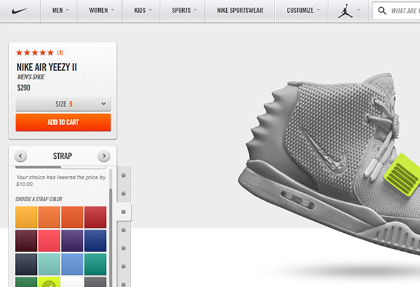The height and width of the screenshot is (287, 420).
Task: Open the Jordan Jumpman brand icon
Action: pos(345,11)
